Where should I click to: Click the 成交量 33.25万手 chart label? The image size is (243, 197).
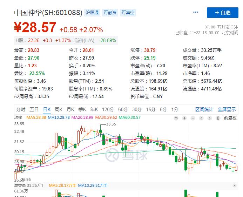click(x=29, y=185)
